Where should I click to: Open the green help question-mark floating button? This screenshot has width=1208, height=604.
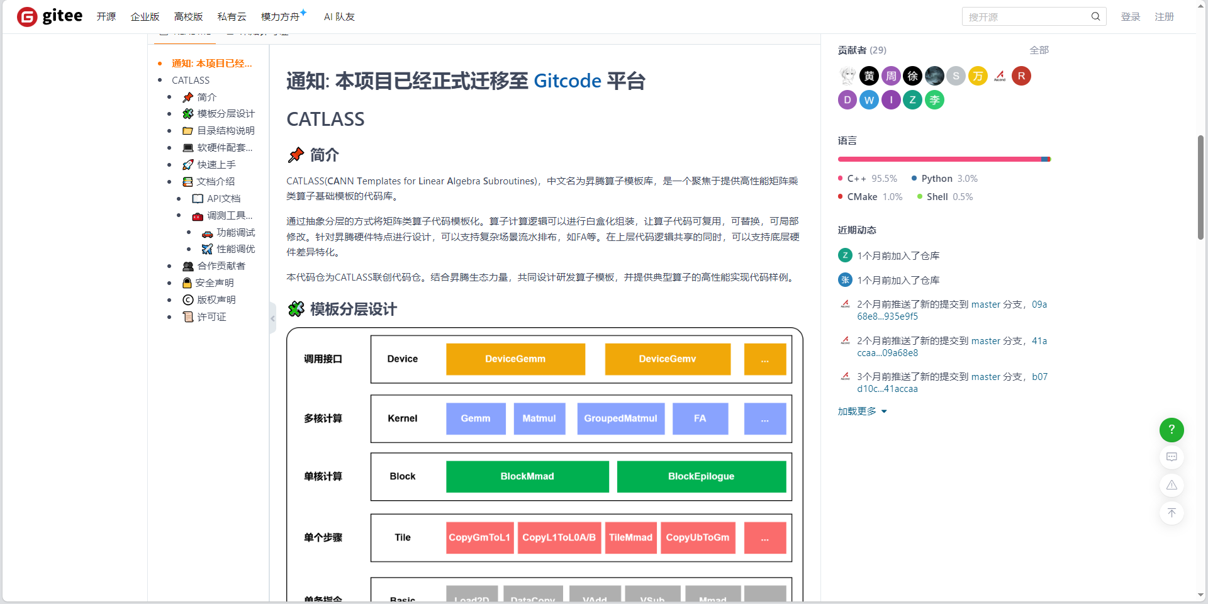tap(1172, 430)
